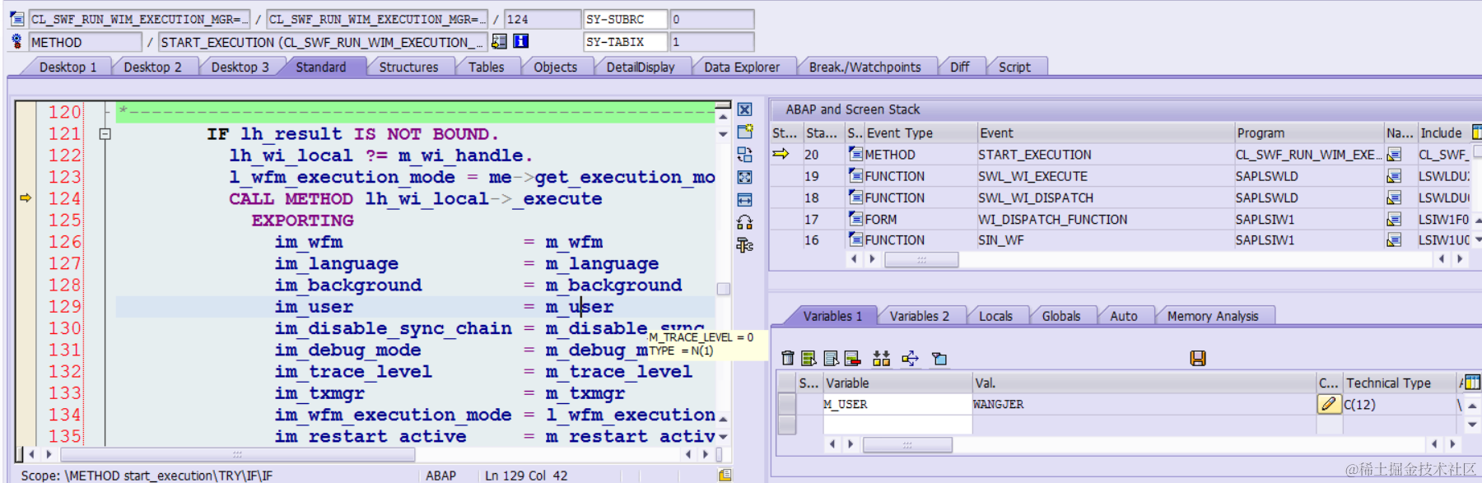Click the navigate-to-source icon after START_EXECUTION field

pos(499,41)
